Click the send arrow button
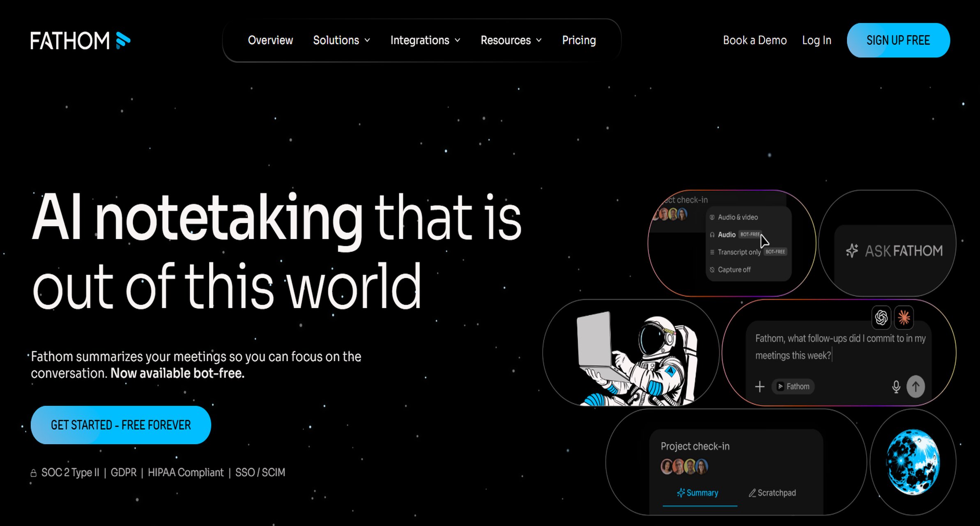The height and width of the screenshot is (526, 980). coord(916,387)
